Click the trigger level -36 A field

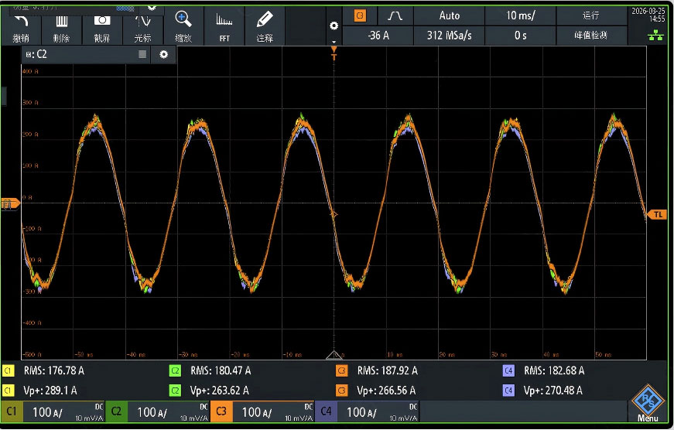click(378, 36)
